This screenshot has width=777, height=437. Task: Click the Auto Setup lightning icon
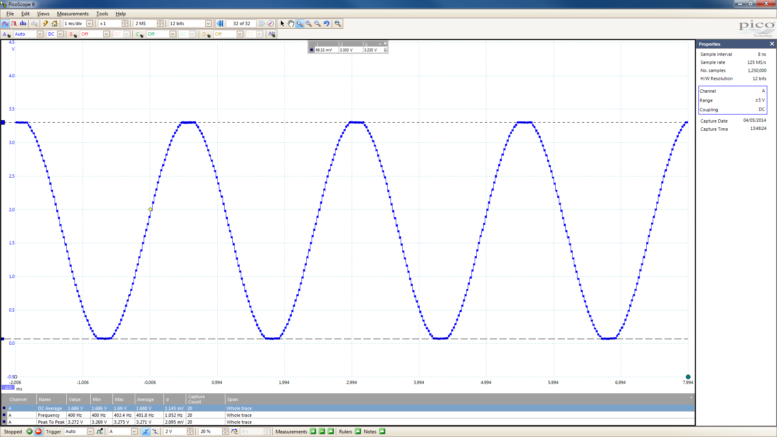click(46, 23)
